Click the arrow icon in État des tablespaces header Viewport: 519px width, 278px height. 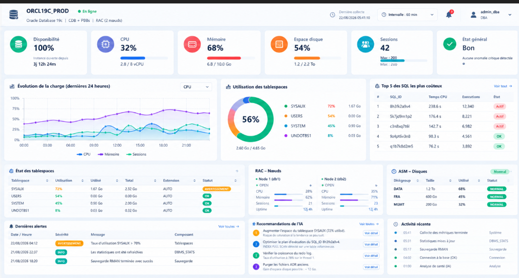pyautogui.click(x=237, y=171)
